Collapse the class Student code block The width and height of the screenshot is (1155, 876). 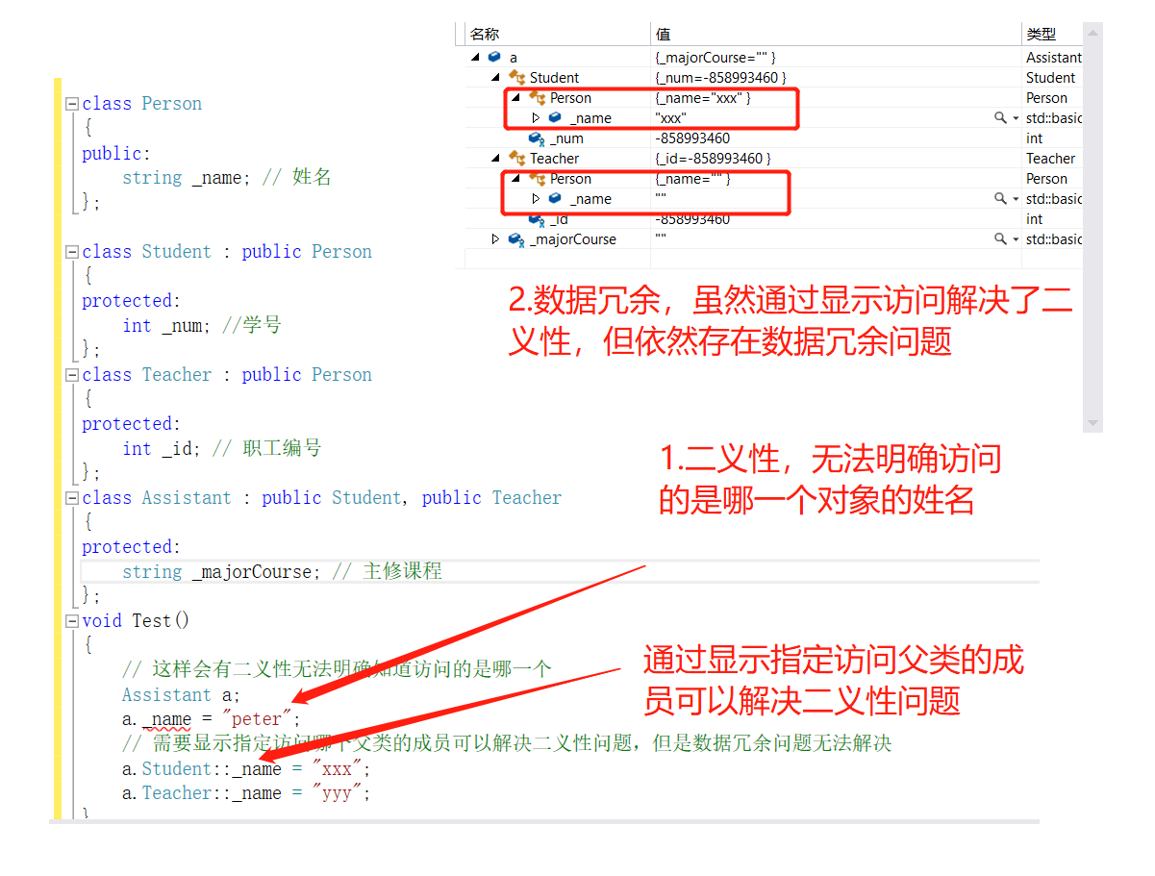tap(71, 252)
